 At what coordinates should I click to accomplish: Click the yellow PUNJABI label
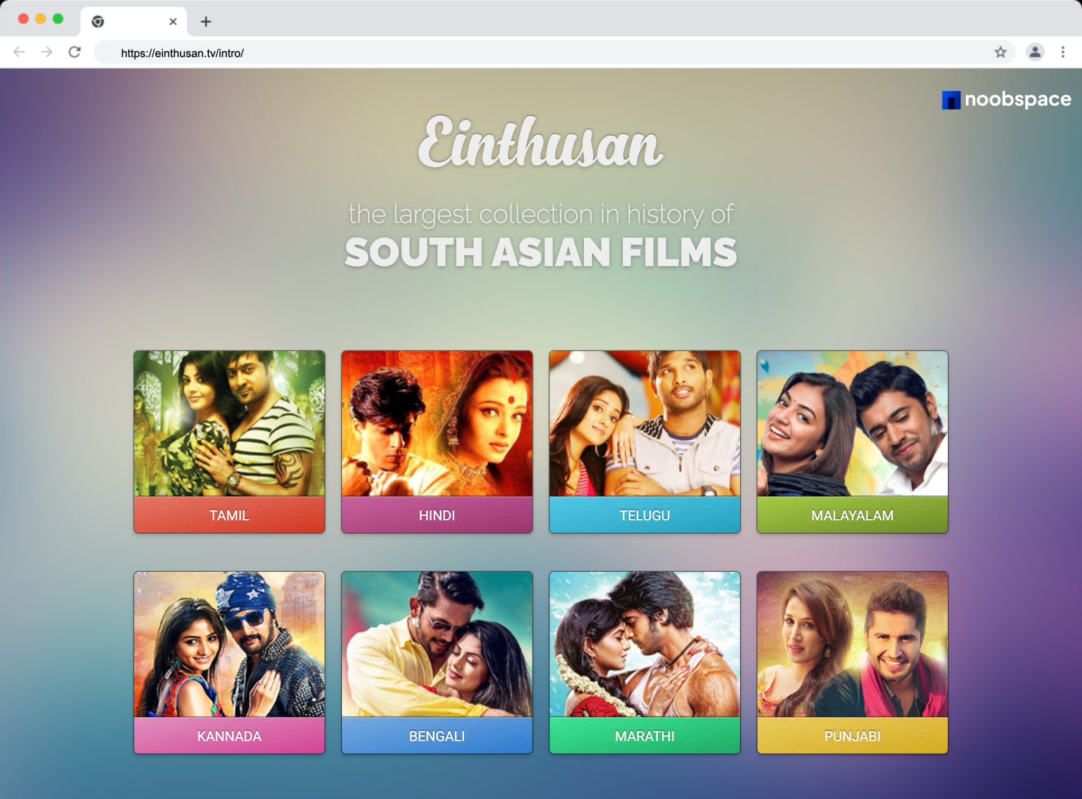click(852, 736)
